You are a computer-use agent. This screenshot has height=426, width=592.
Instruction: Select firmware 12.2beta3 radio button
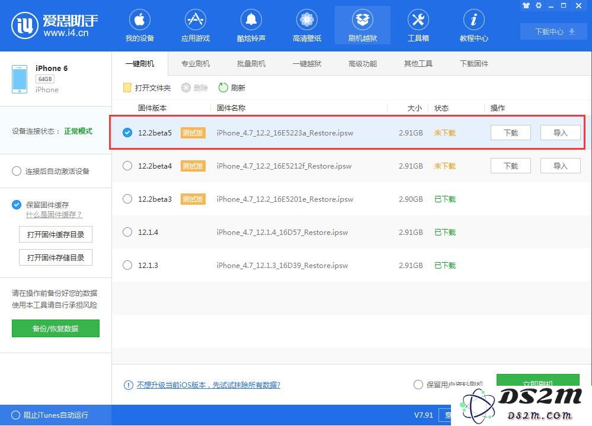[127, 199]
